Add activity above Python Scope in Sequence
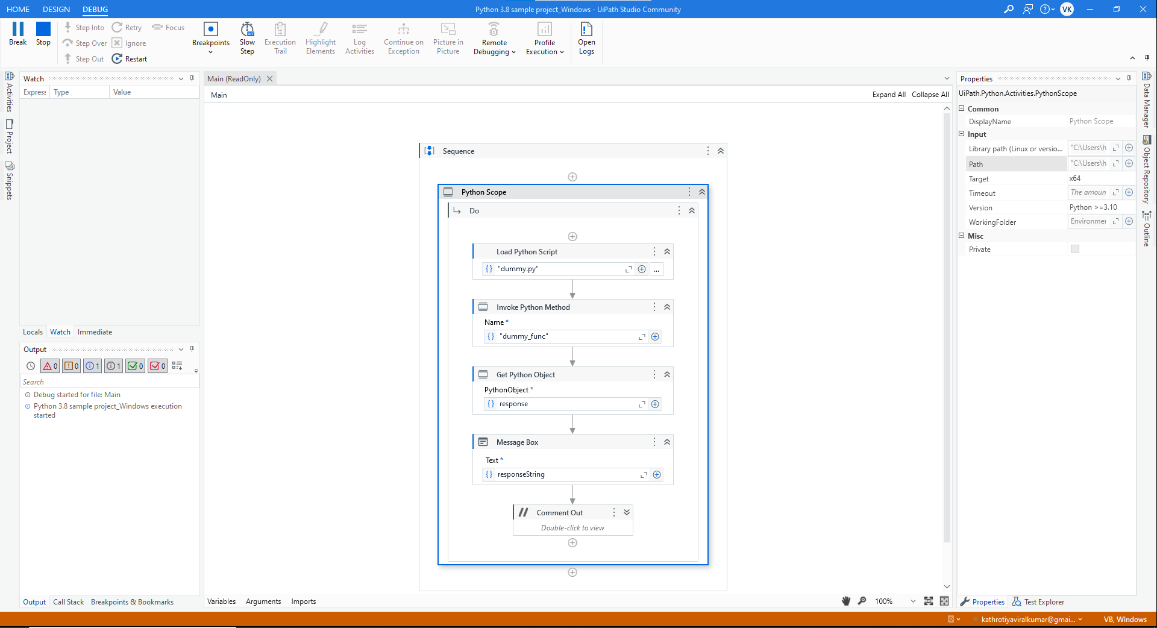The width and height of the screenshot is (1157, 628). tap(572, 177)
